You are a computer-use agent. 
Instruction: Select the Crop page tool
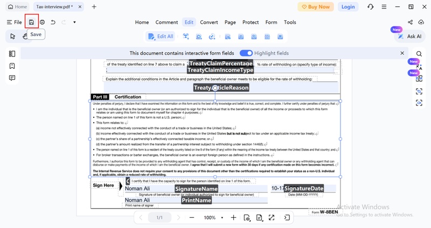pos(227,37)
